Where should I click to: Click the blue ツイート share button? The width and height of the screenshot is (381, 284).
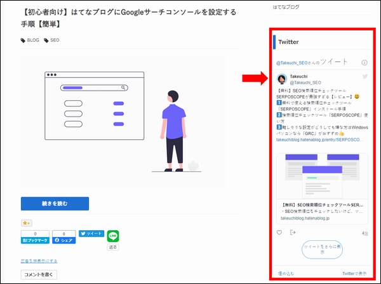91,233
